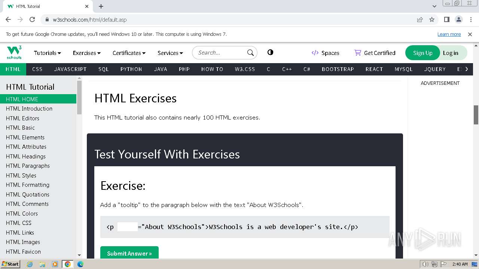The image size is (479, 269).
Task: Submit the exercise answer
Action: 129,253
